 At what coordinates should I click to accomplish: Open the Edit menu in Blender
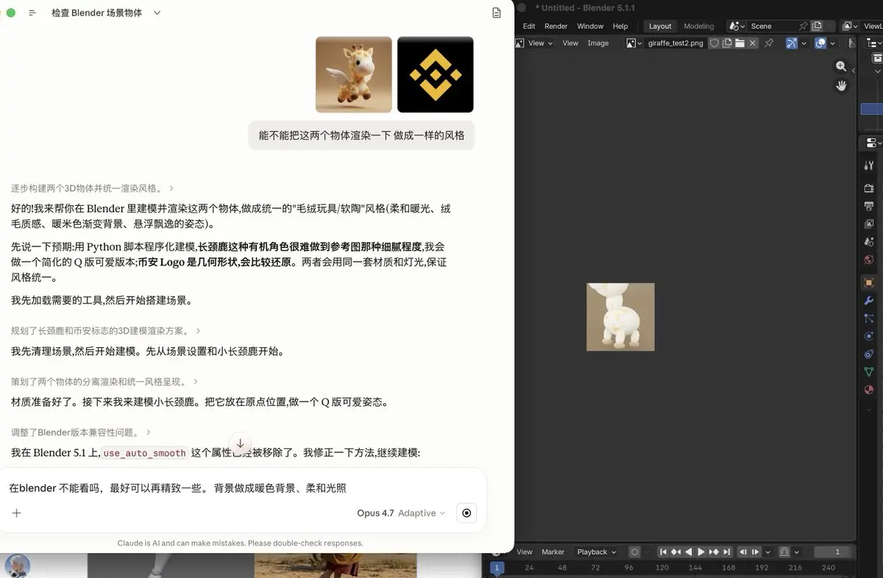pos(529,26)
